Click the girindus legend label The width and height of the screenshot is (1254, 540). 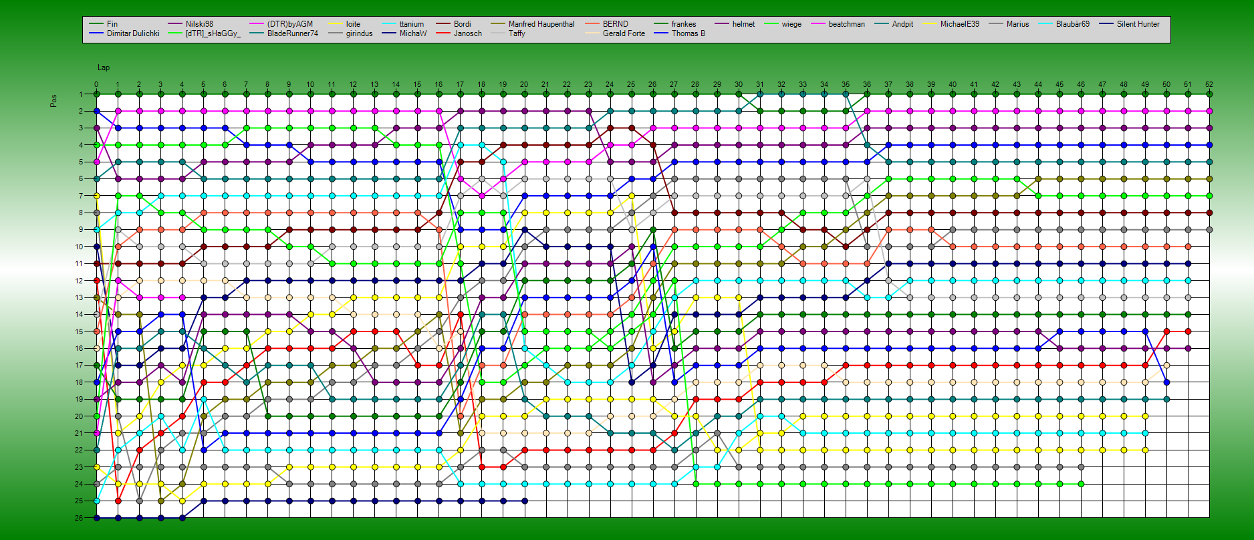[x=360, y=33]
